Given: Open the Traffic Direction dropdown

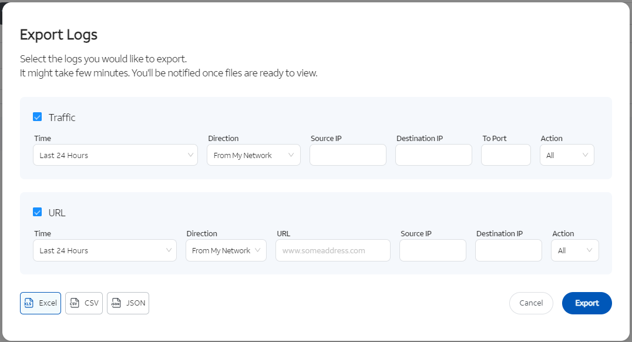Looking at the screenshot, I should click(253, 155).
